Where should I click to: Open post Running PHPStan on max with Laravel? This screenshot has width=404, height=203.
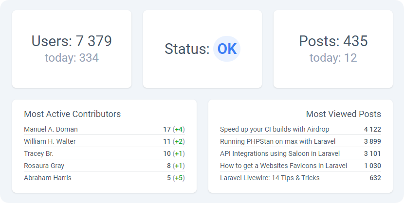[x=277, y=141]
